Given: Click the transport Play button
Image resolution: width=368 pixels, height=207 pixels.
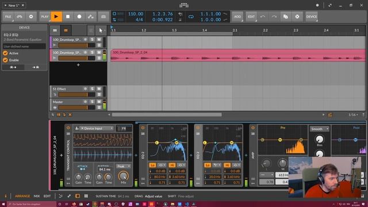Looking at the screenshot, I should coord(56,17).
